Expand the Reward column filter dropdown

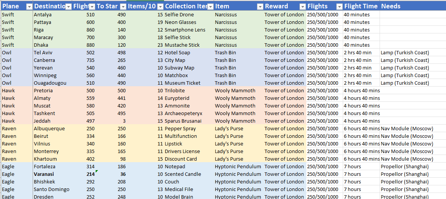tap(303, 6)
